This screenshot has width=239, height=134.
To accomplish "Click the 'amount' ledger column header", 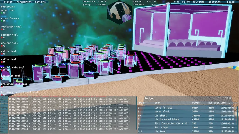I will pyautogui.click(x=142, y=103).
